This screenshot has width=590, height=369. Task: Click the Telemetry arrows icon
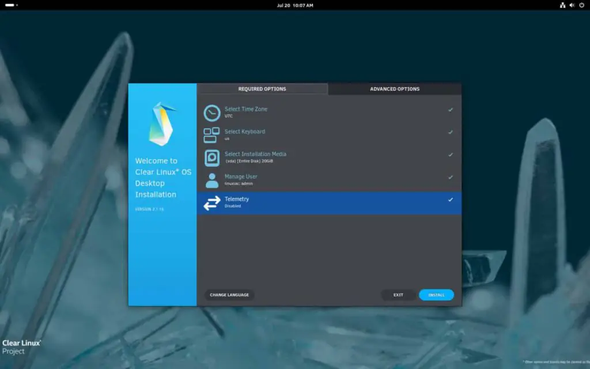tap(211, 202)
